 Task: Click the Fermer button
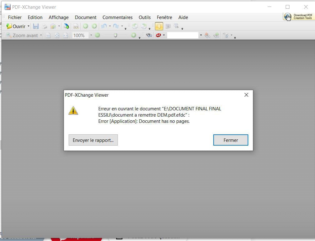[230, 140]
